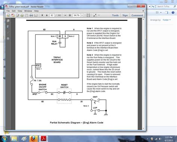Zoom out with the minus button
Screen dimensions: 177x142
click(65, 15)
